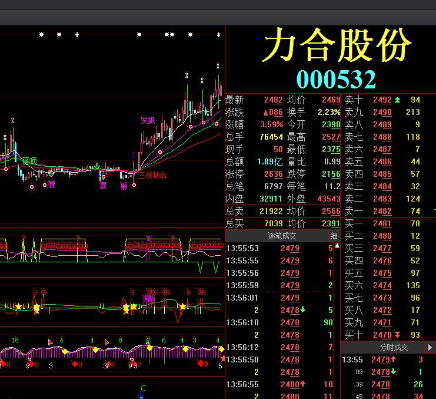Expand the arrow beside 分时成交
Screen dimensions: 436x399
click(x=430, y=347)
